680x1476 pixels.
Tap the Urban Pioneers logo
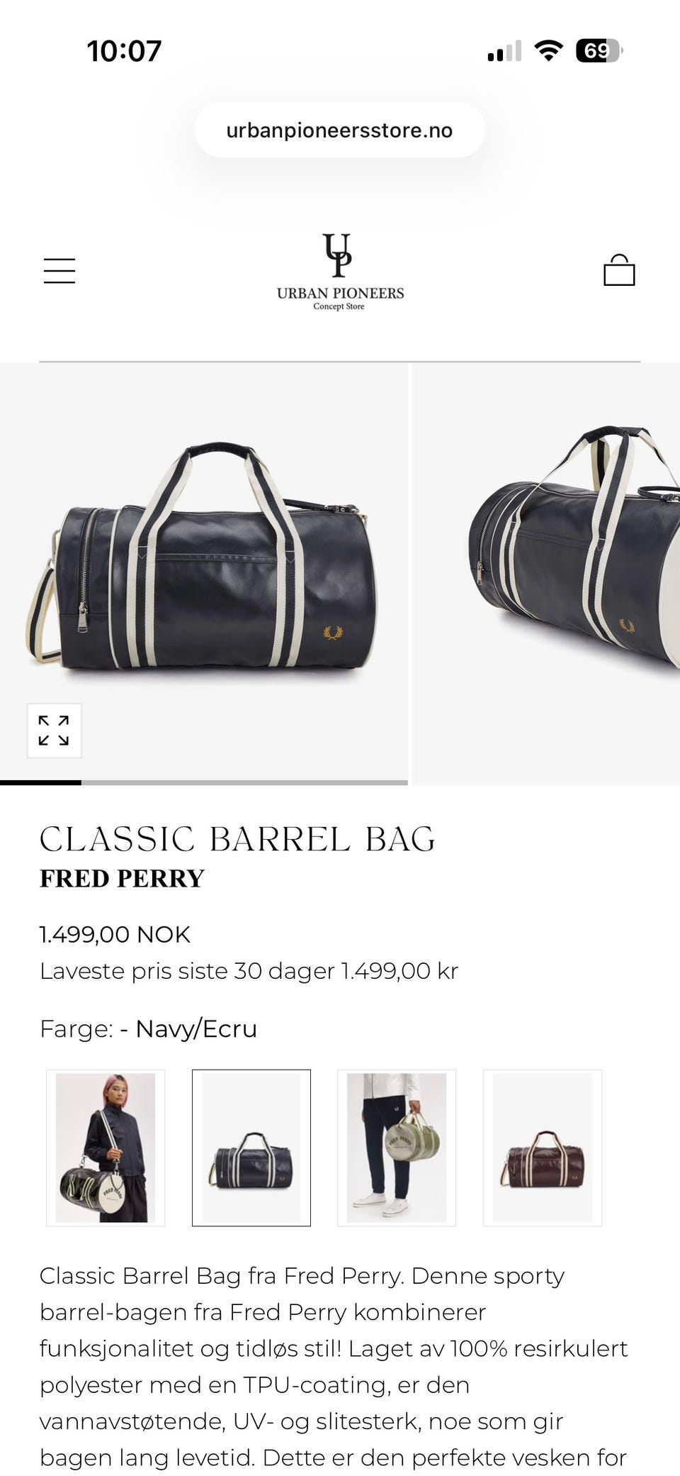point(340,272)
